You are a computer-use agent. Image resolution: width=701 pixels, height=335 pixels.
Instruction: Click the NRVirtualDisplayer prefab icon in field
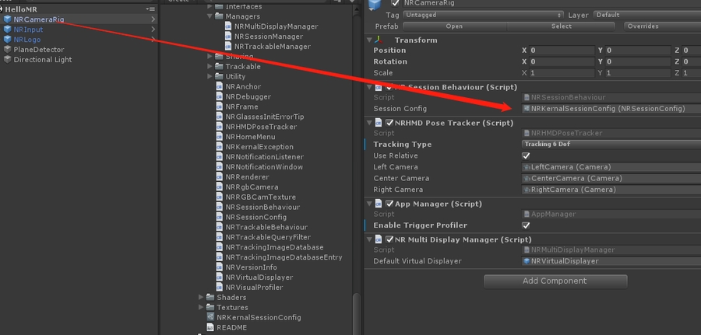527,261
